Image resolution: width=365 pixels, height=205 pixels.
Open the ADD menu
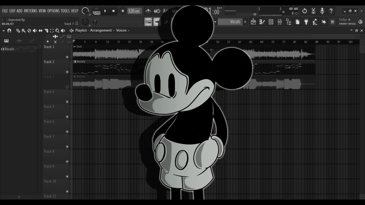tap(19, 11)
